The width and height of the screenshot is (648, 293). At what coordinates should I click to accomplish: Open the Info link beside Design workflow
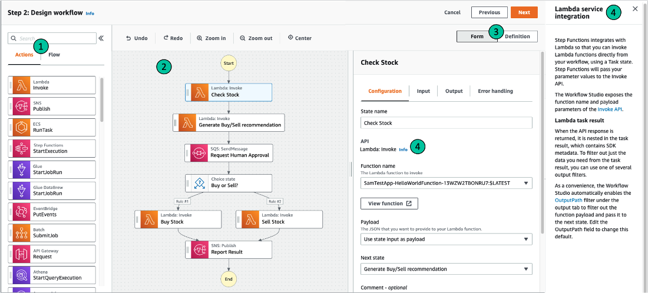[90, 13]
